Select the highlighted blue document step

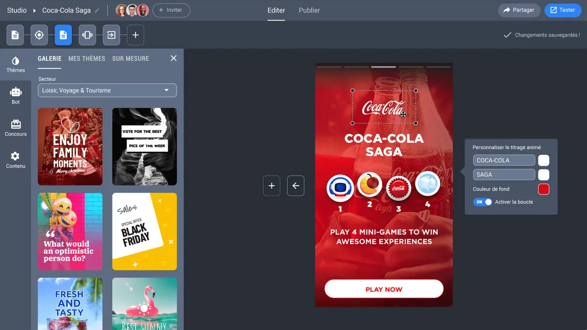(x=63, y=35)
